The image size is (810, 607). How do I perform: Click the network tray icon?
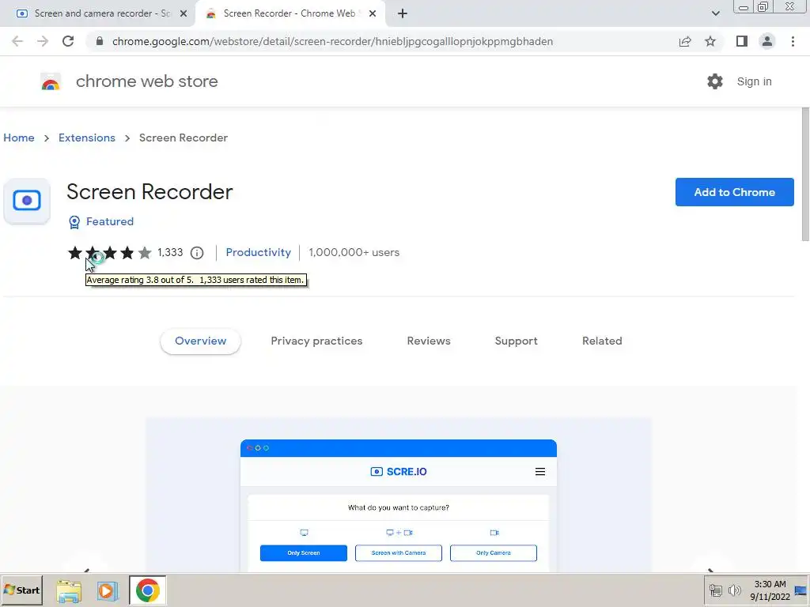715,590
